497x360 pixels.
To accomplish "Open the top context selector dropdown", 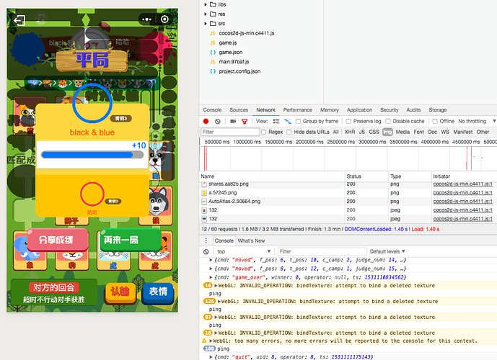I will click(243, 251).
